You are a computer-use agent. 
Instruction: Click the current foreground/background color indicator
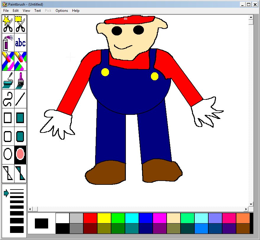pos(41,223)
